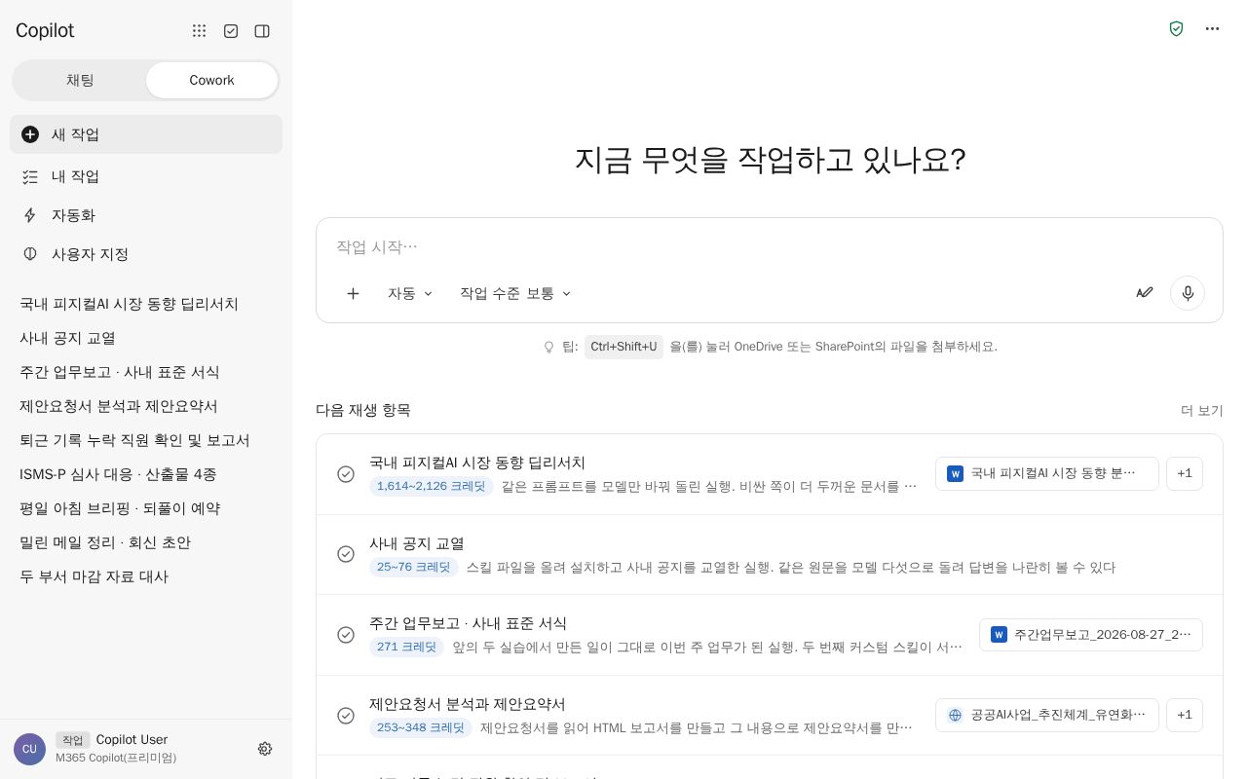Click the 1,614~2,126 크레딧 badge

tap(432, 486)
